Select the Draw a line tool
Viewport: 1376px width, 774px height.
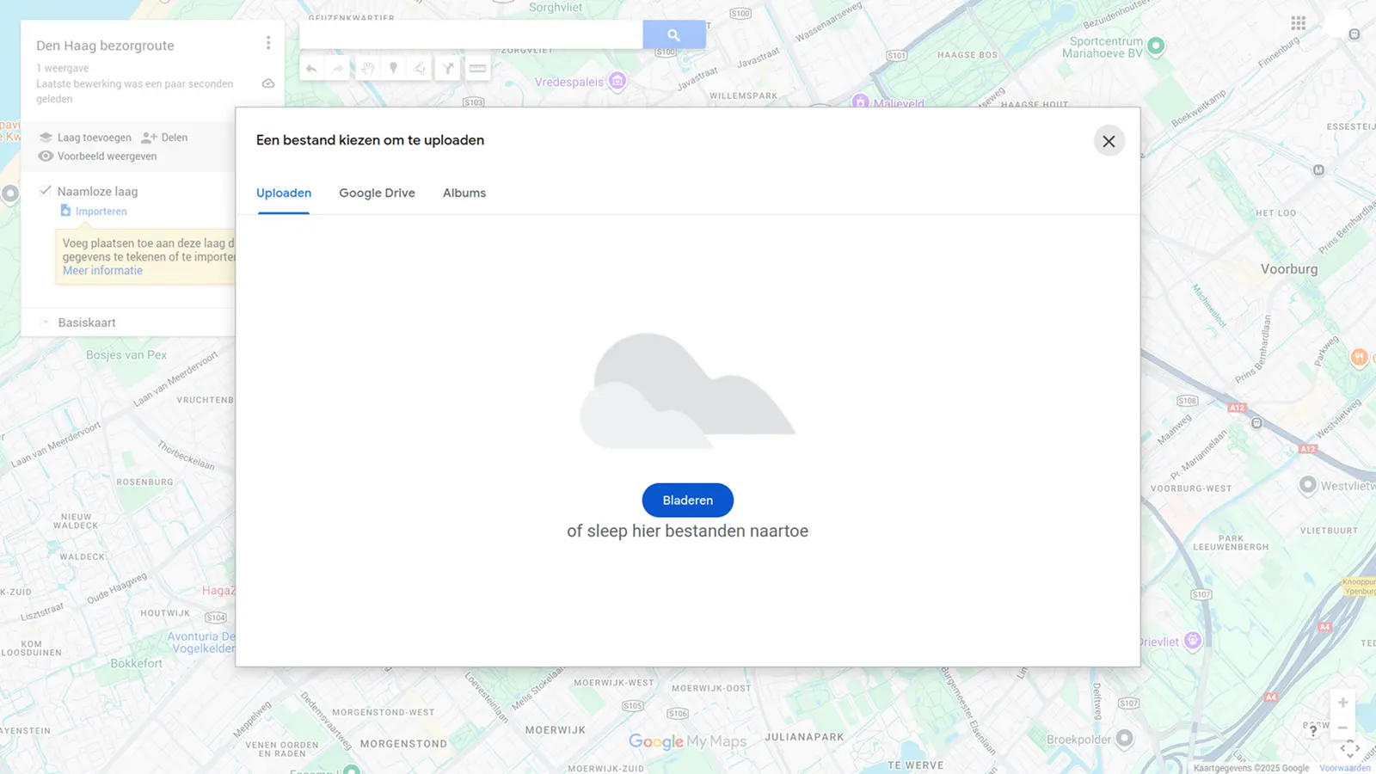[419, 68]
